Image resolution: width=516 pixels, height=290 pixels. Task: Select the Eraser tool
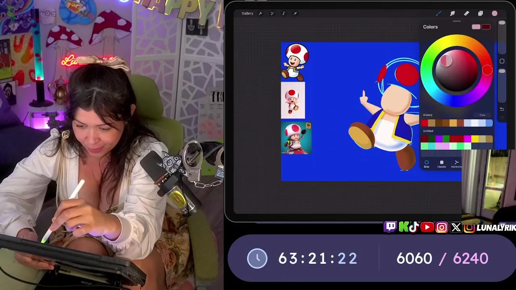pyautogui.click(x=466, y=13)
